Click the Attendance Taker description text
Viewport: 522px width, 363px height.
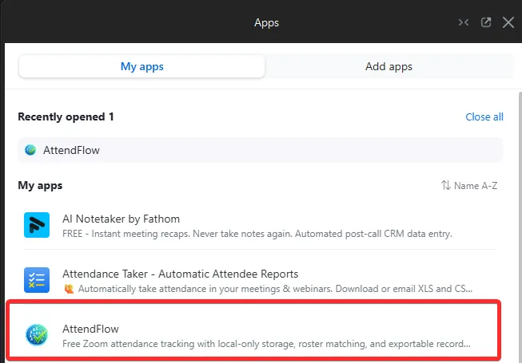[275, 289]
